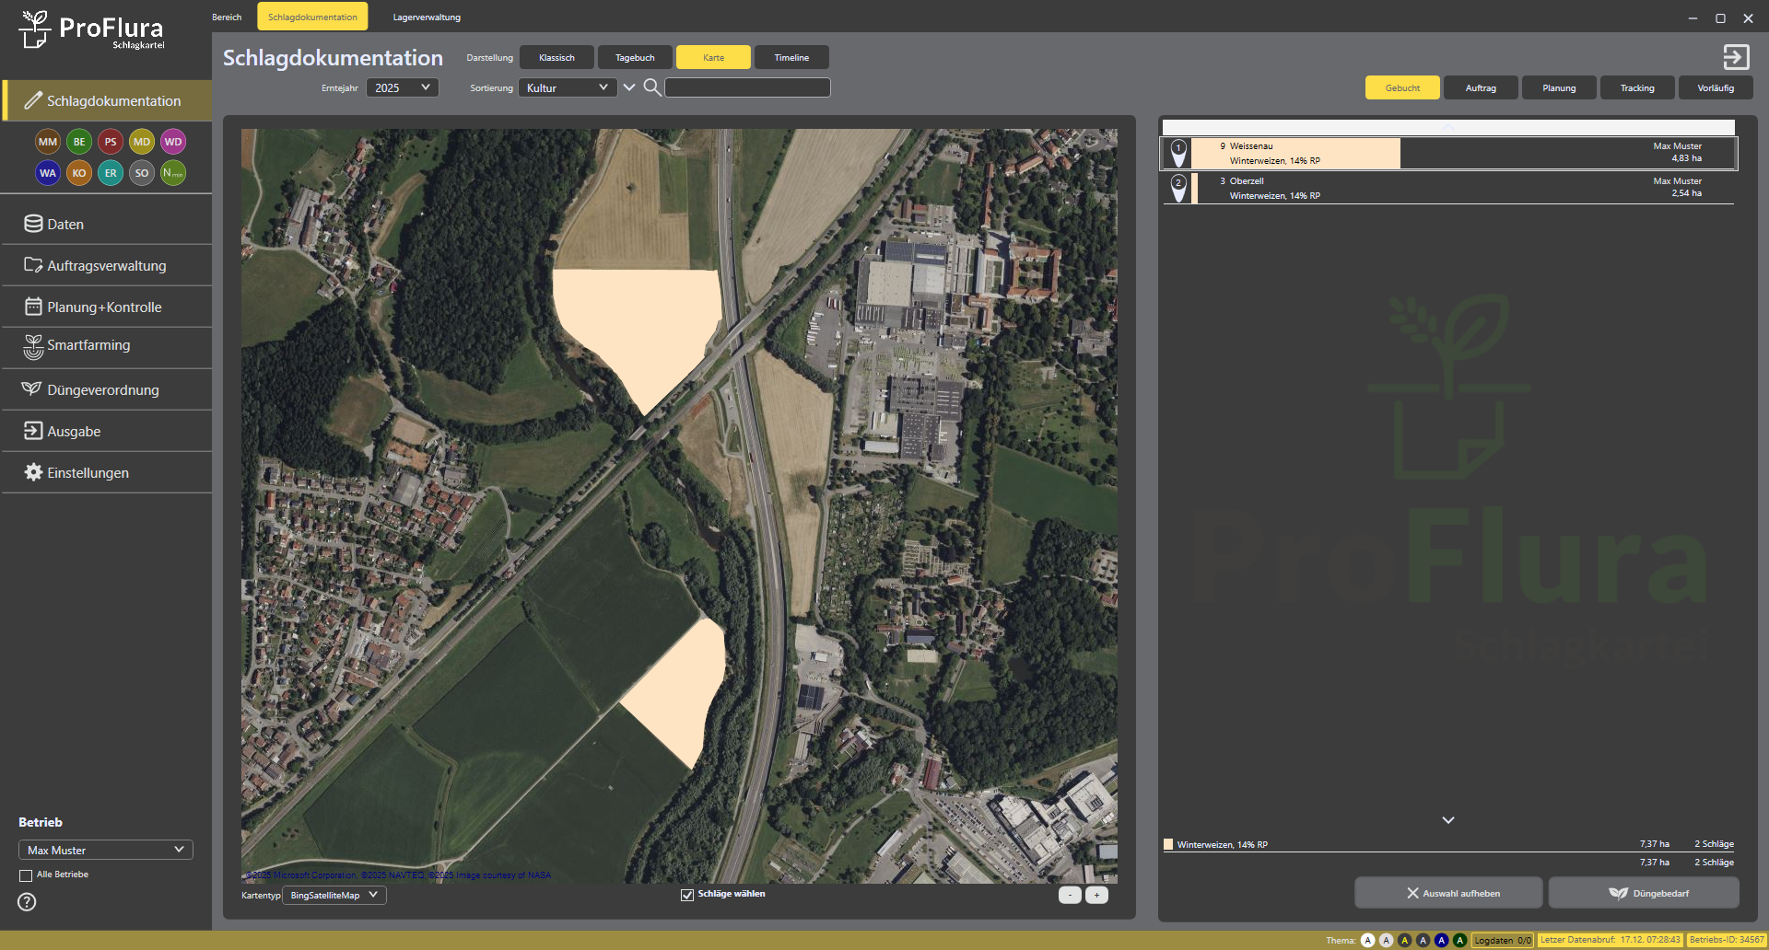The width and height of the screenshot is (1769, 950).
Task: Select the green BE circle icon
Action: click(x=79, y=142)
